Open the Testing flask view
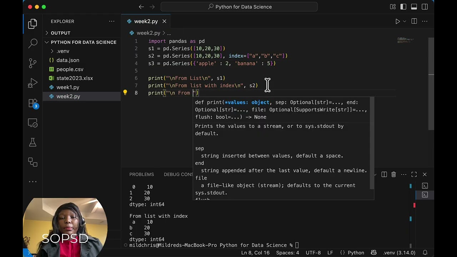 (33, 142)
